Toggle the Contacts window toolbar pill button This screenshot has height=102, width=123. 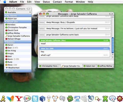[x=28, y=9]
